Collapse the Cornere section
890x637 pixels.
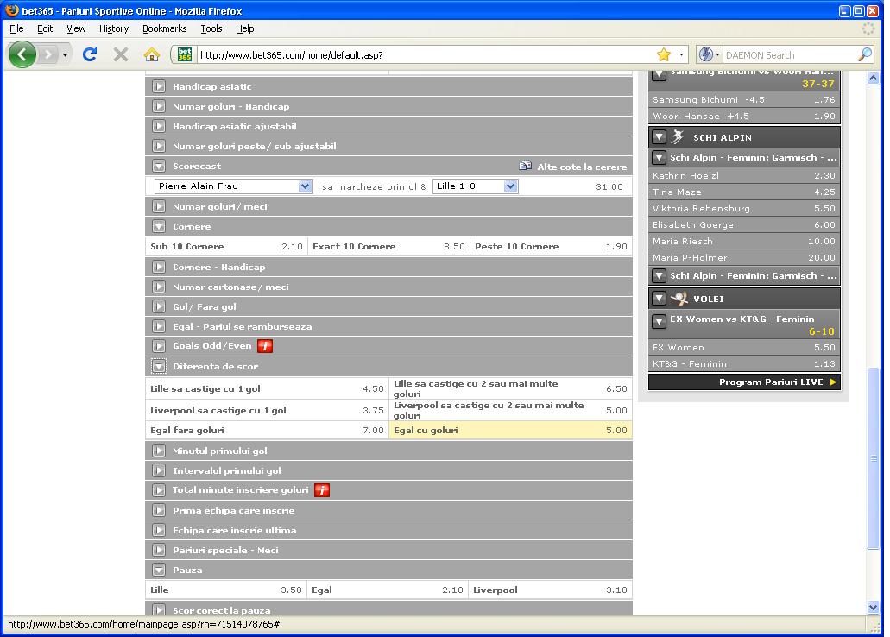click(x=159, y=226)
